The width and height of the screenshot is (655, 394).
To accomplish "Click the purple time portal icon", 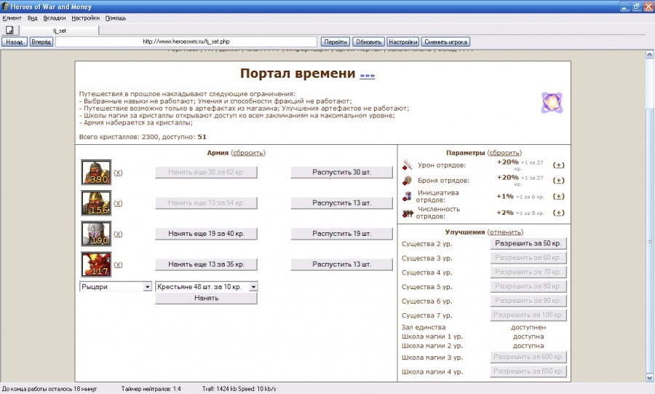I will [x=552, y=103].
